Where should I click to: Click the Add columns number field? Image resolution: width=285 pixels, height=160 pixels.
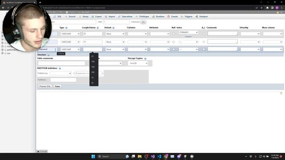[x=116, y=22]
